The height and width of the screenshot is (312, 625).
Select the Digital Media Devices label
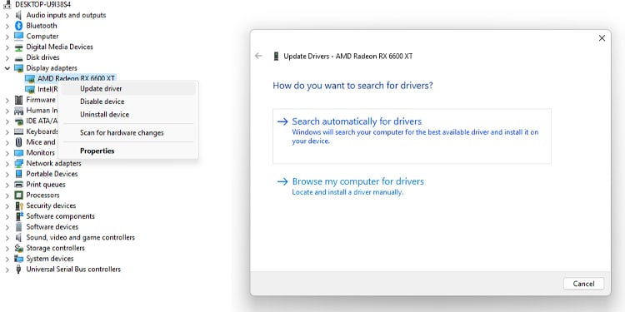pyautogui.click(x=59, y=47)
